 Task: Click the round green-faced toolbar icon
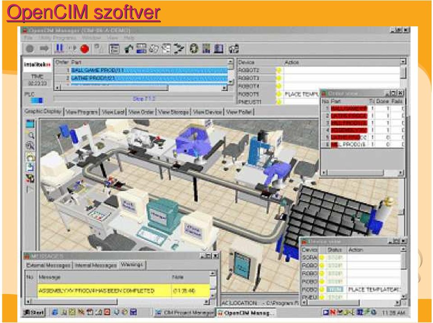coord(194,49)
